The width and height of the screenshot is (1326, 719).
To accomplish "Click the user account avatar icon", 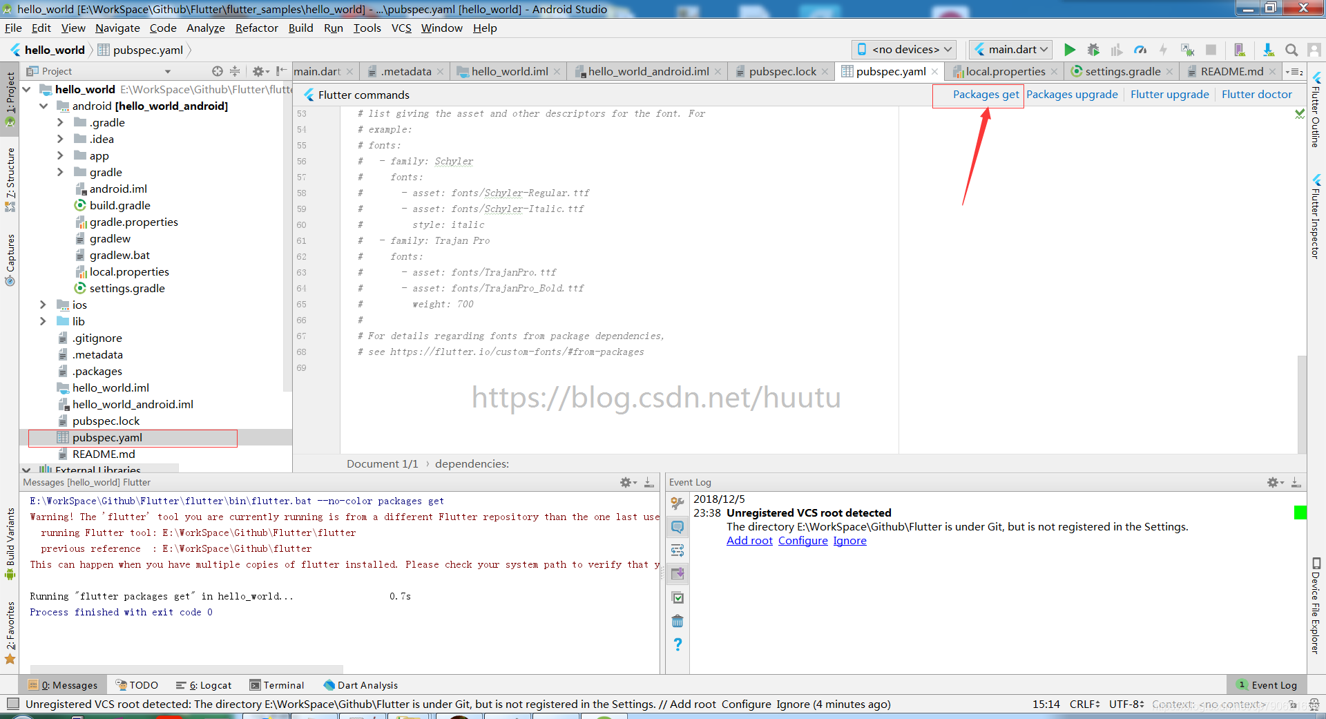I will tap(1314, 50).
